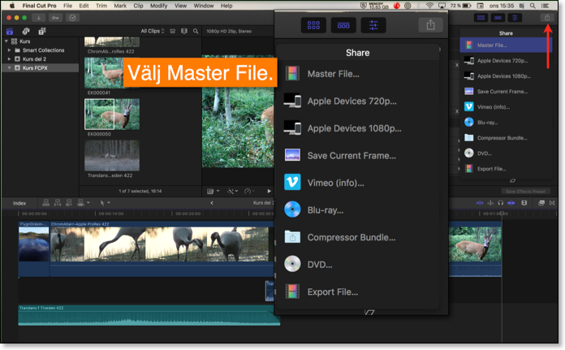
Task: Toggle the timeline Index button
Action: pyautogui.click(x=19, y=203)
